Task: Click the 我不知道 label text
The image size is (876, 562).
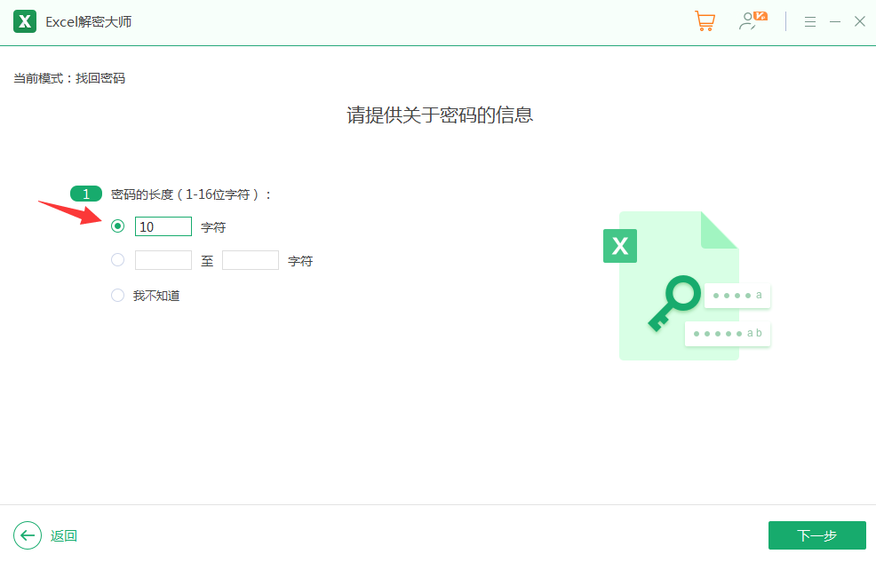Action: 156,296
